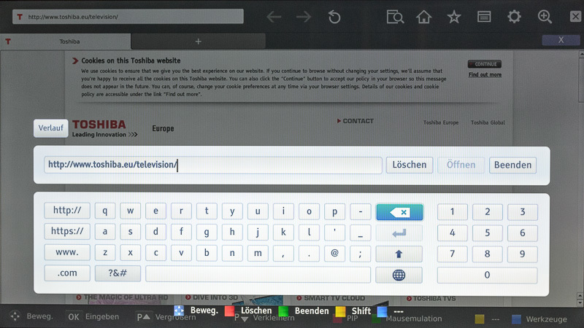Insert the www. shortcut key
Image resolution: width=584 pixels, height=328 pixels.
pyautogui.click(x=67, y=252)
